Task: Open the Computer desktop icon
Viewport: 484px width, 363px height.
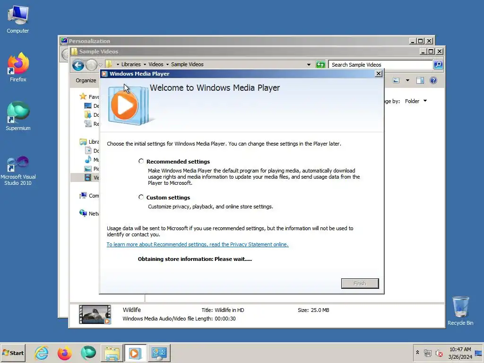Action: 18,19
